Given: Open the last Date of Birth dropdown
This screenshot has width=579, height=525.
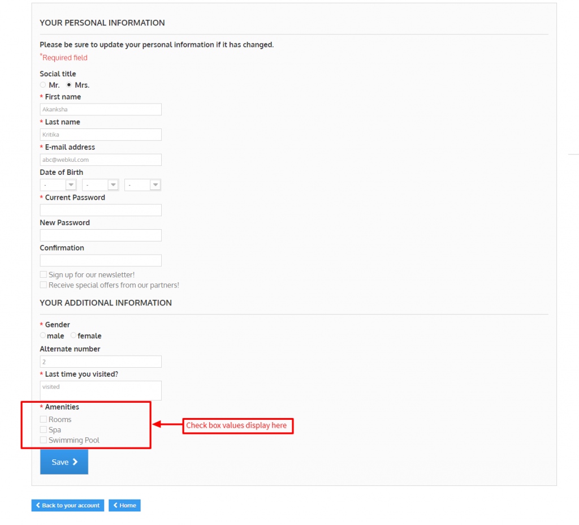Looking at the screenshot, I should [142, 185].
